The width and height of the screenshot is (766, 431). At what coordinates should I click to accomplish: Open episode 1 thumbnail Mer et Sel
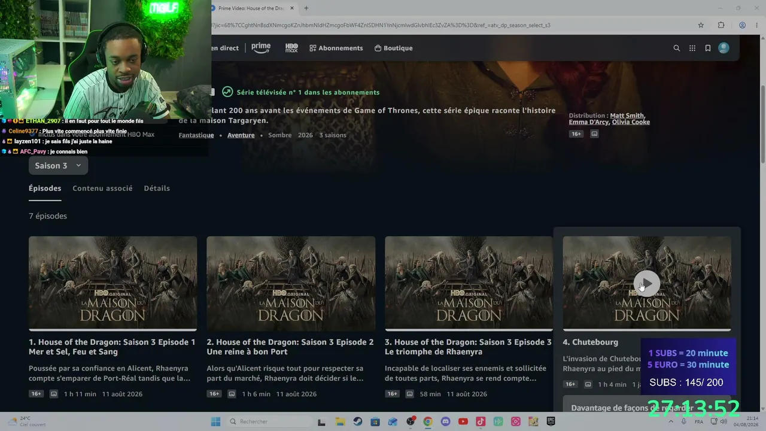click(x=113, y=283)
